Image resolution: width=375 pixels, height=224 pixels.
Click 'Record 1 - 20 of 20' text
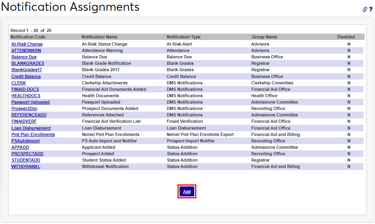coord(31,30)
